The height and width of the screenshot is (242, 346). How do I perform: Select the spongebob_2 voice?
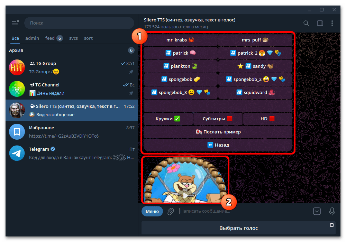point(255,79)
